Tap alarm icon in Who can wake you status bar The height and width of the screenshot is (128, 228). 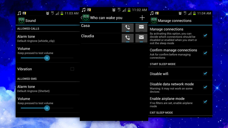(x=114, y=10)
